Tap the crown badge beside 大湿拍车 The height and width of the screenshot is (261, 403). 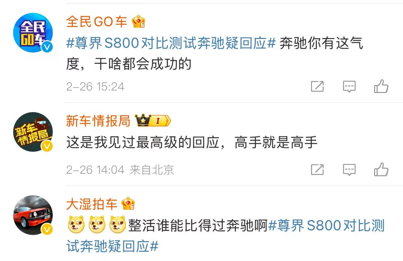click(x=128, y=204)
